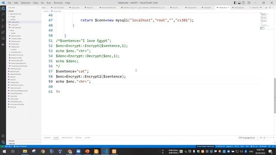Close the bottom panel with X icon
The image size is (276, 155).
pos(273,138)
